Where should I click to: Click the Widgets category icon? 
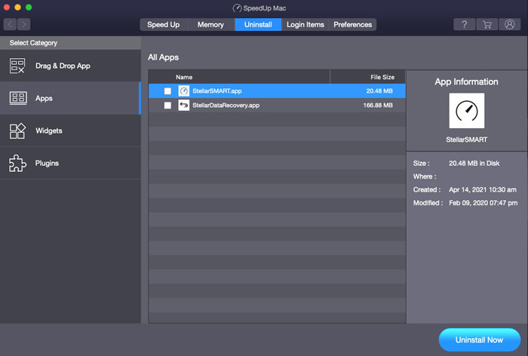pos(17,130)
